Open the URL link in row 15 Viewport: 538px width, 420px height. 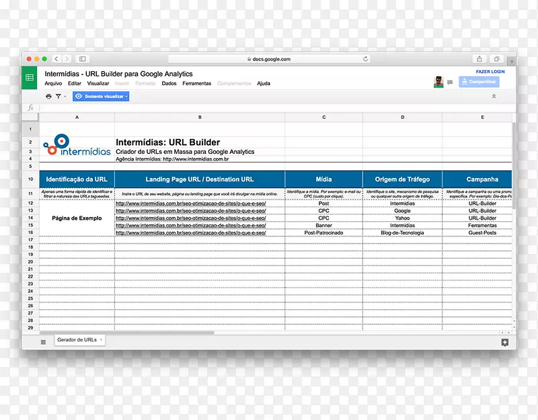click(x=191, y=226)
